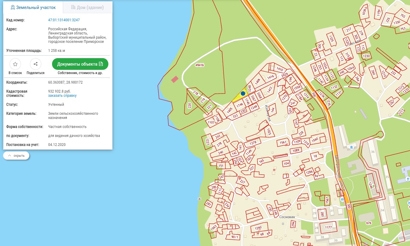The image size is (410, 246).
Task: Click the building icon on Дом tab
Action: [x=73, y=7]
